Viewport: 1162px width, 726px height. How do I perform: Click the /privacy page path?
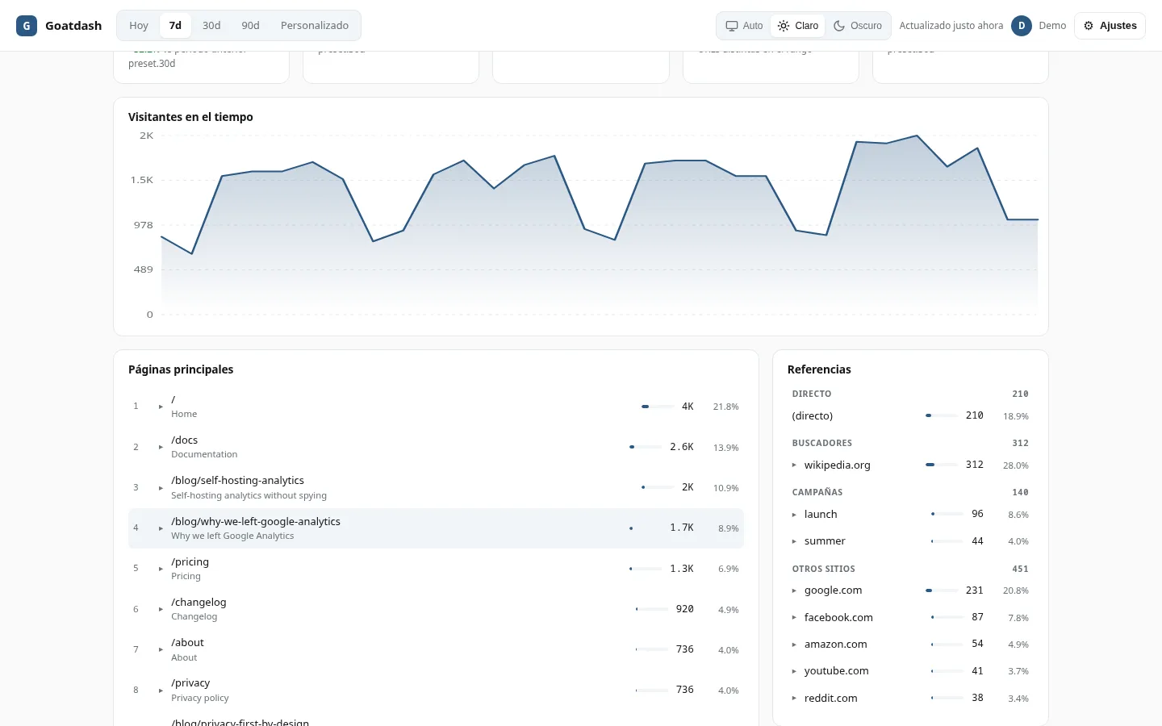pos(190,682)
